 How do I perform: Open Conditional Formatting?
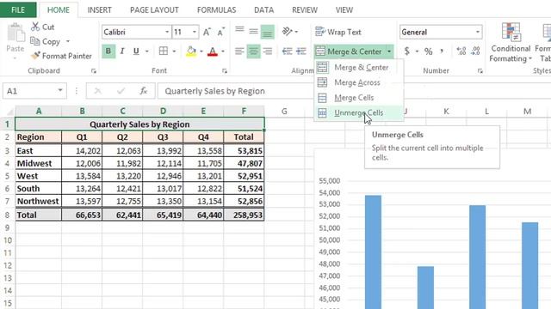click(x=511, y=42)
